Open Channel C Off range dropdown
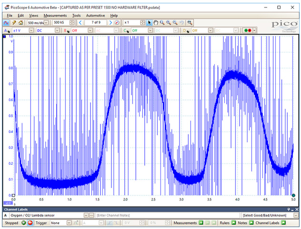 150,30
